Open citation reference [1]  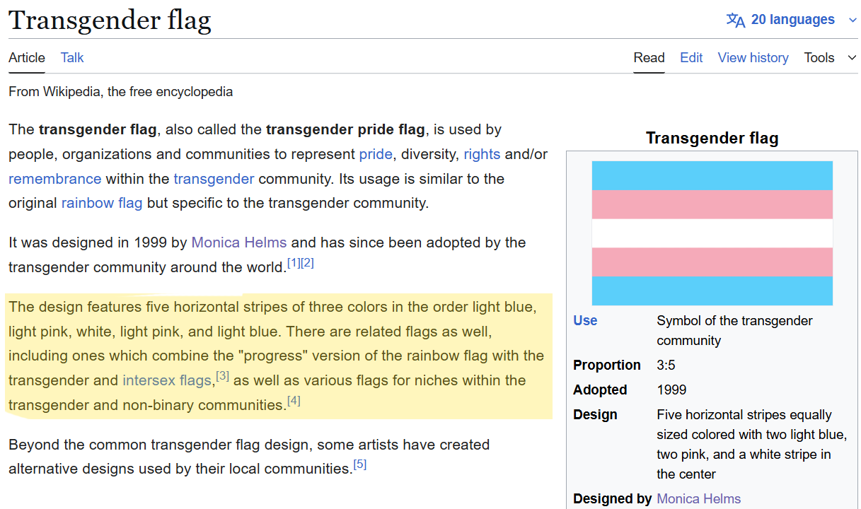pyautogui.click(x=294, y=264)
